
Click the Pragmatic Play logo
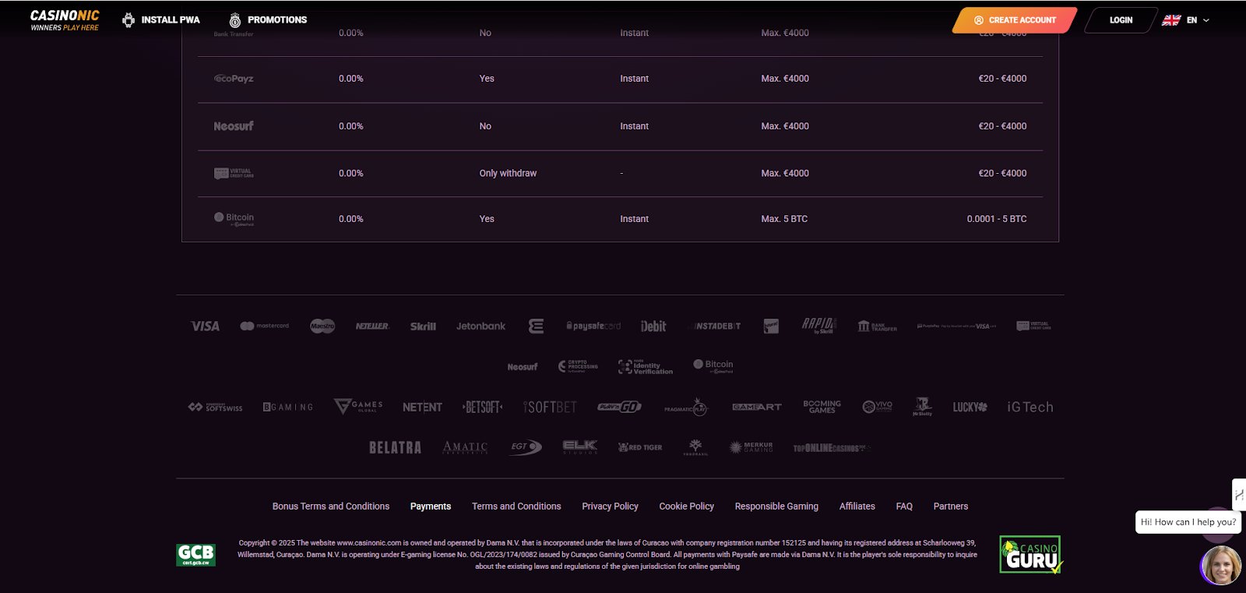[x=685, y=407]
